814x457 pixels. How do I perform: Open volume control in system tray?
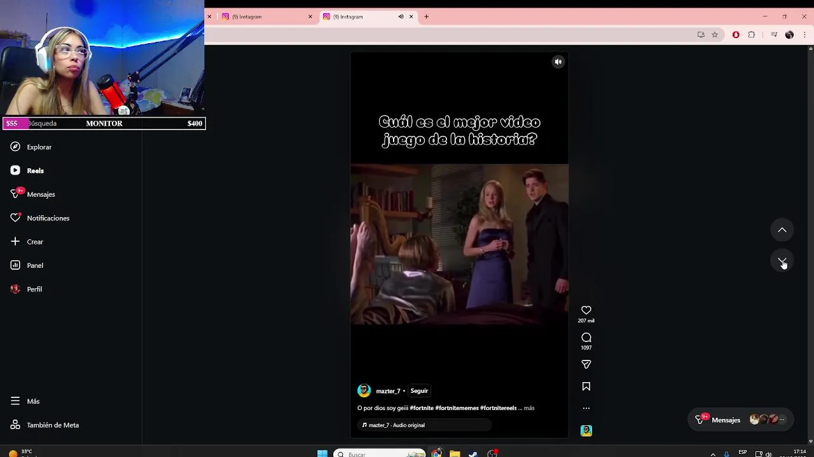click(x=768, y=454)
